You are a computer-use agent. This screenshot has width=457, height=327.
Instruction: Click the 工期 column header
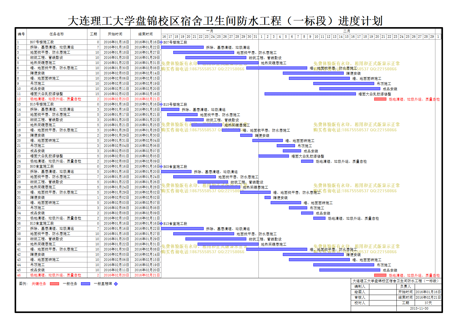93,34
